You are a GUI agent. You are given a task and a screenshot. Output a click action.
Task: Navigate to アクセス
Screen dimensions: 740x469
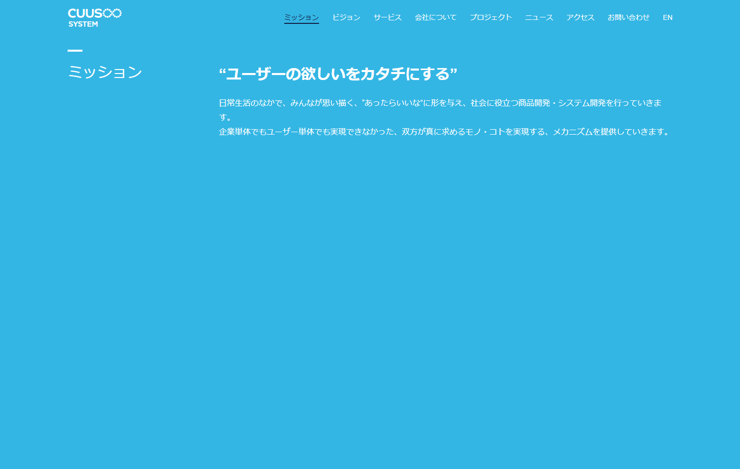point(580,17)
